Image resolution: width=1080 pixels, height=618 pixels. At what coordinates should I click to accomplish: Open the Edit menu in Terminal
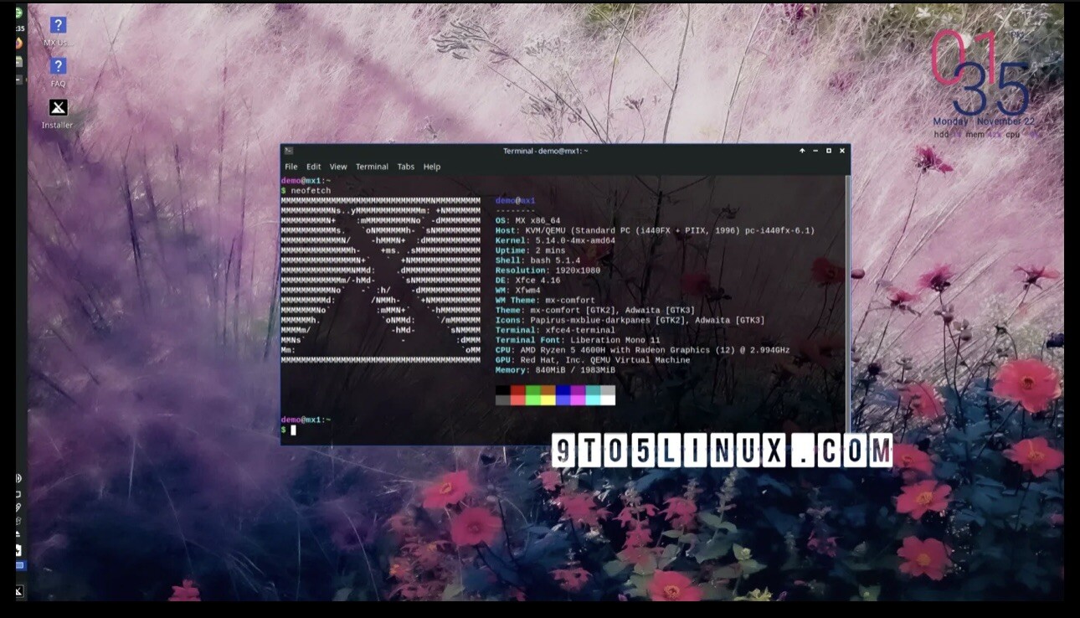313,167
